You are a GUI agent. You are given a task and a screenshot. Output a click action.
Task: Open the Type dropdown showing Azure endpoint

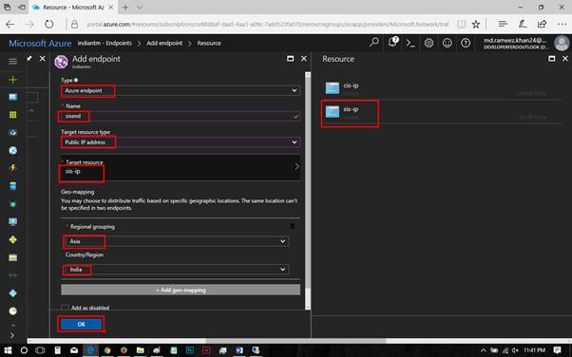181,90
